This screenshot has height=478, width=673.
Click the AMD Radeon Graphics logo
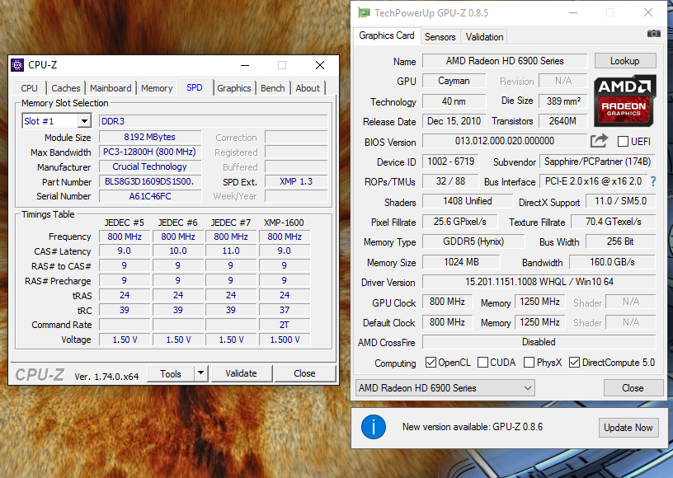tap(624, 101)
